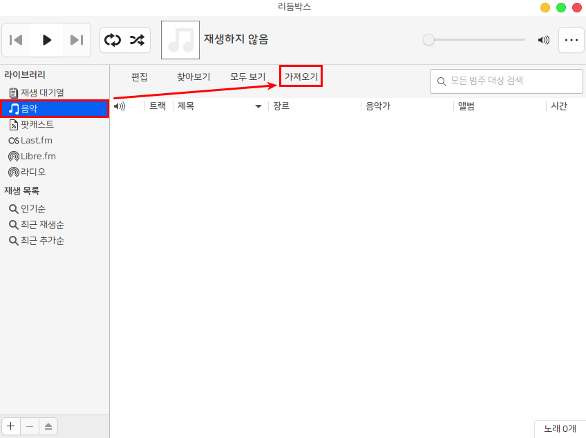
Task: Click the 모두 보기 button
Action: click(248, 77)
